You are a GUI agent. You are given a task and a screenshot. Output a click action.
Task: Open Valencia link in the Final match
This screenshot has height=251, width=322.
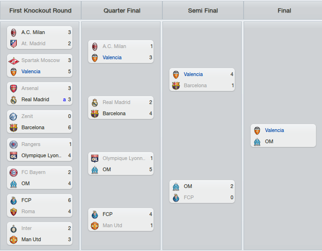tap(274, 130)
